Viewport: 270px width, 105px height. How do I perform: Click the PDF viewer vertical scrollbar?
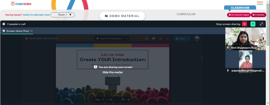(202, 58)
